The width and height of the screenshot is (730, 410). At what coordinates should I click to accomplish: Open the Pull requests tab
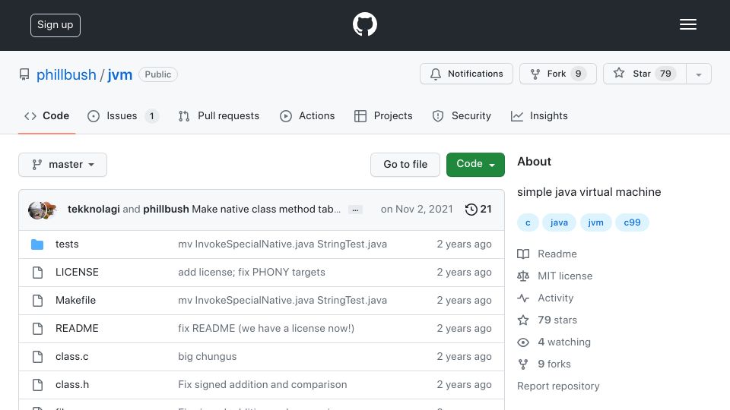tap(219, 115)
